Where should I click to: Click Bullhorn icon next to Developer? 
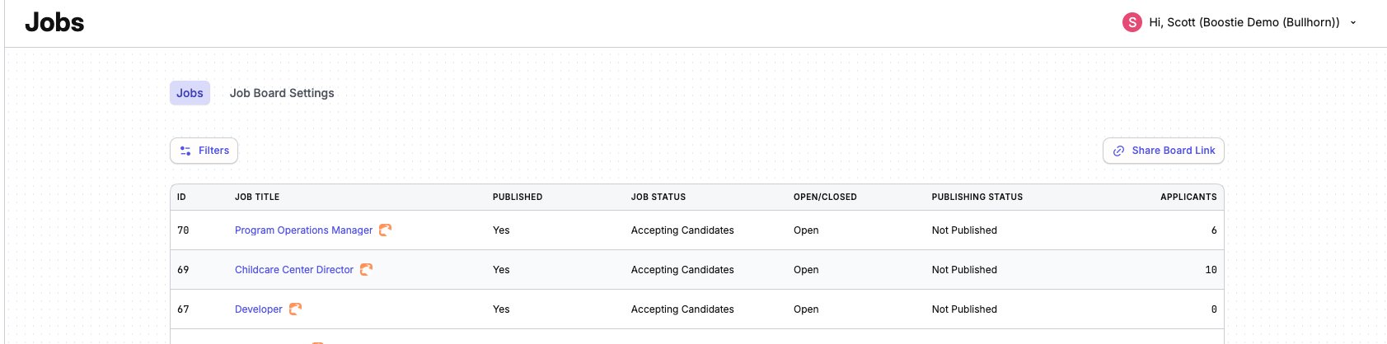(x=295, y=309)
